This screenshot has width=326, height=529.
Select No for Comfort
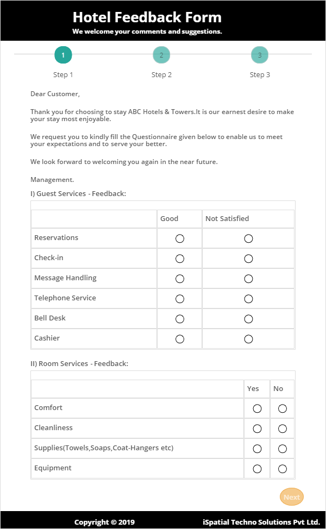click(283, 408)
